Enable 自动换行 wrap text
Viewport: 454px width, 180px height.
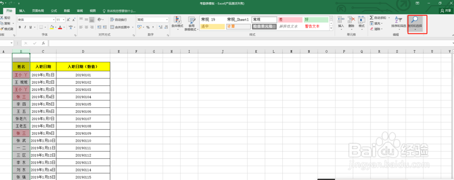tap(118, 19)
